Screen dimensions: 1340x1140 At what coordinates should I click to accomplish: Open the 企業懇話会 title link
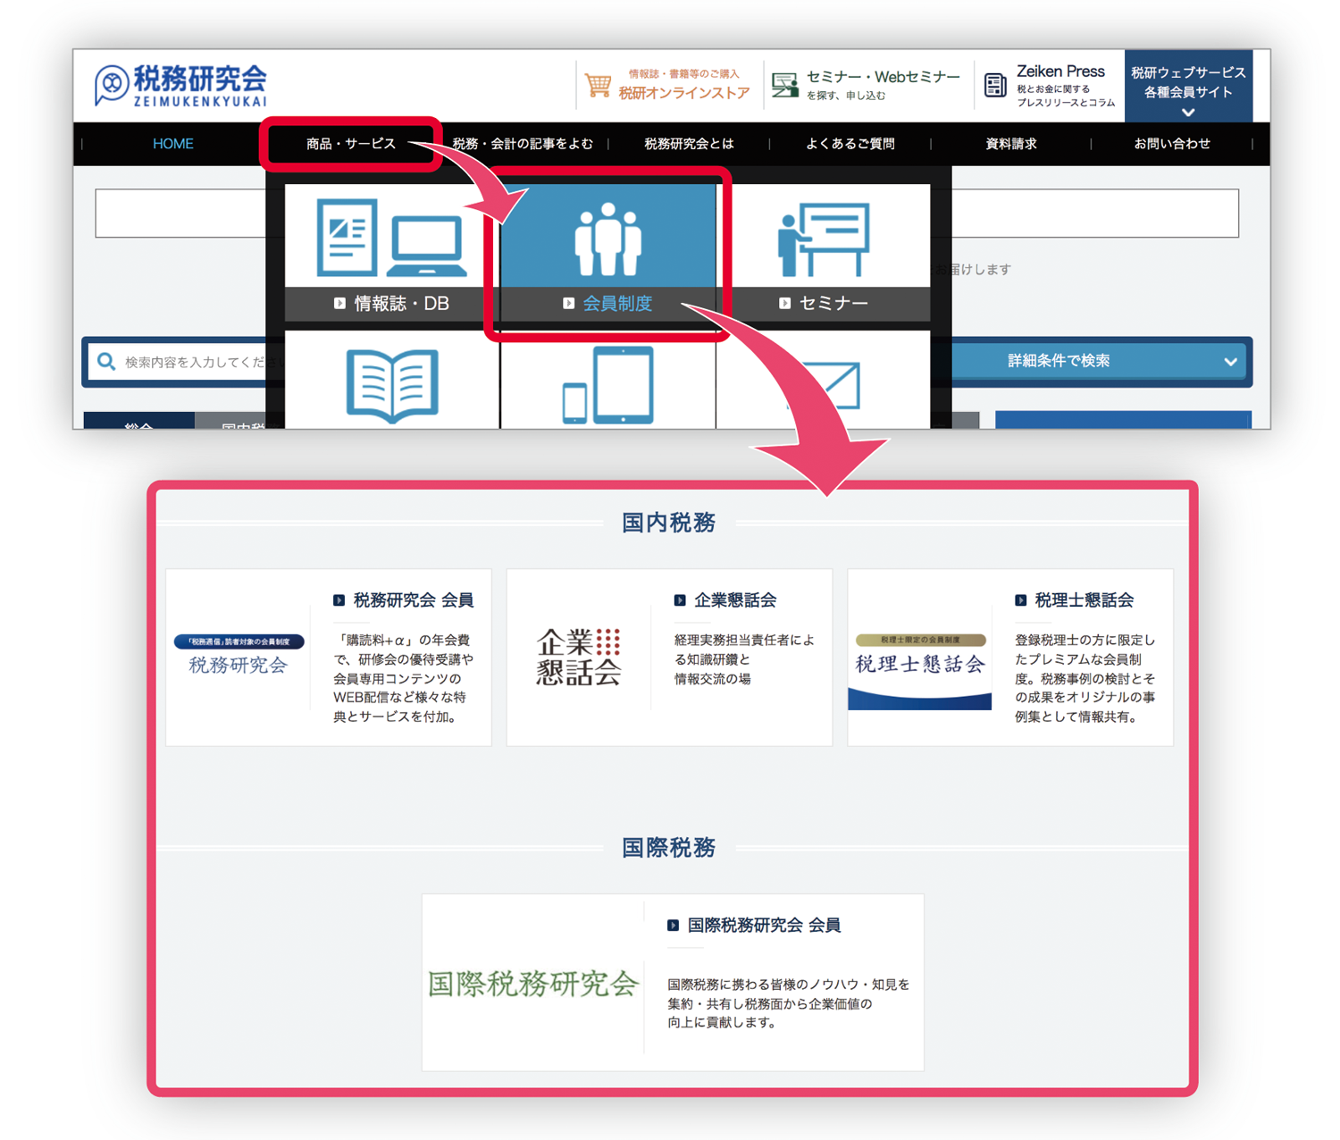(x=735, y=600)
